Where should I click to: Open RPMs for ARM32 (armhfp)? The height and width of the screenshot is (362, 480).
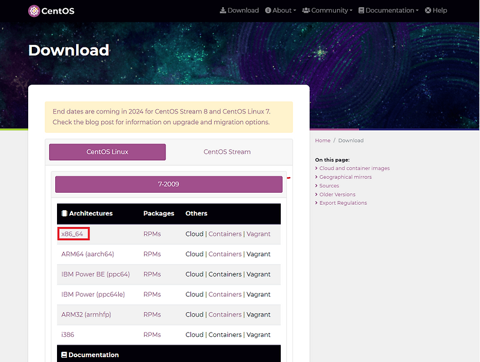(x=152, y=315)
